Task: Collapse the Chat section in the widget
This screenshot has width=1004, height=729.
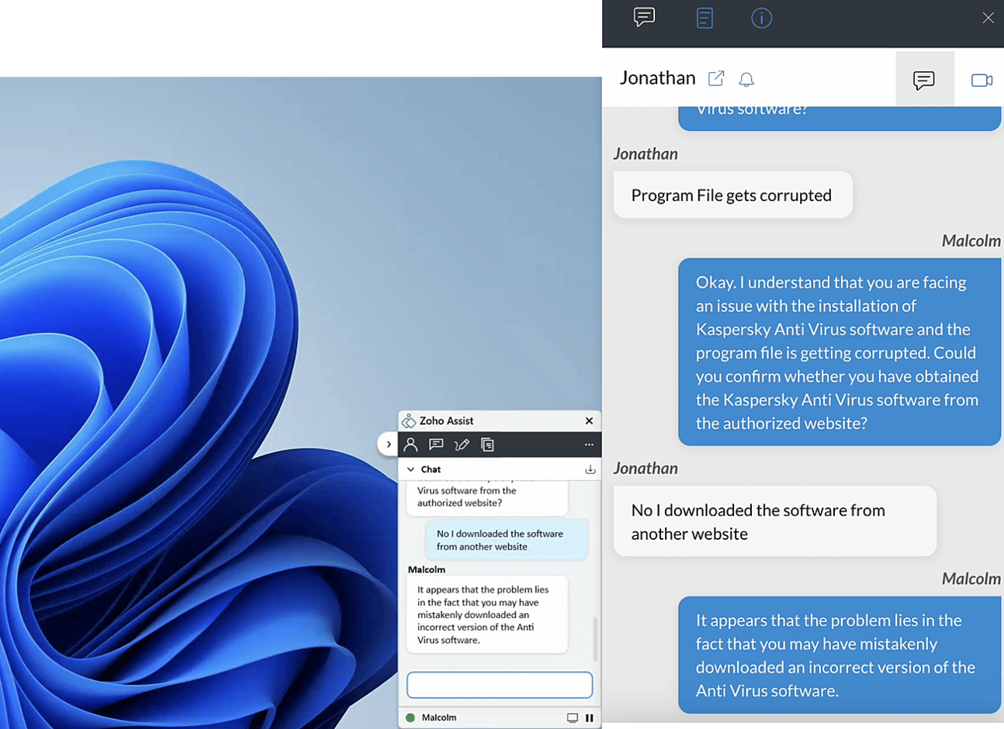Action: point(411,469)
